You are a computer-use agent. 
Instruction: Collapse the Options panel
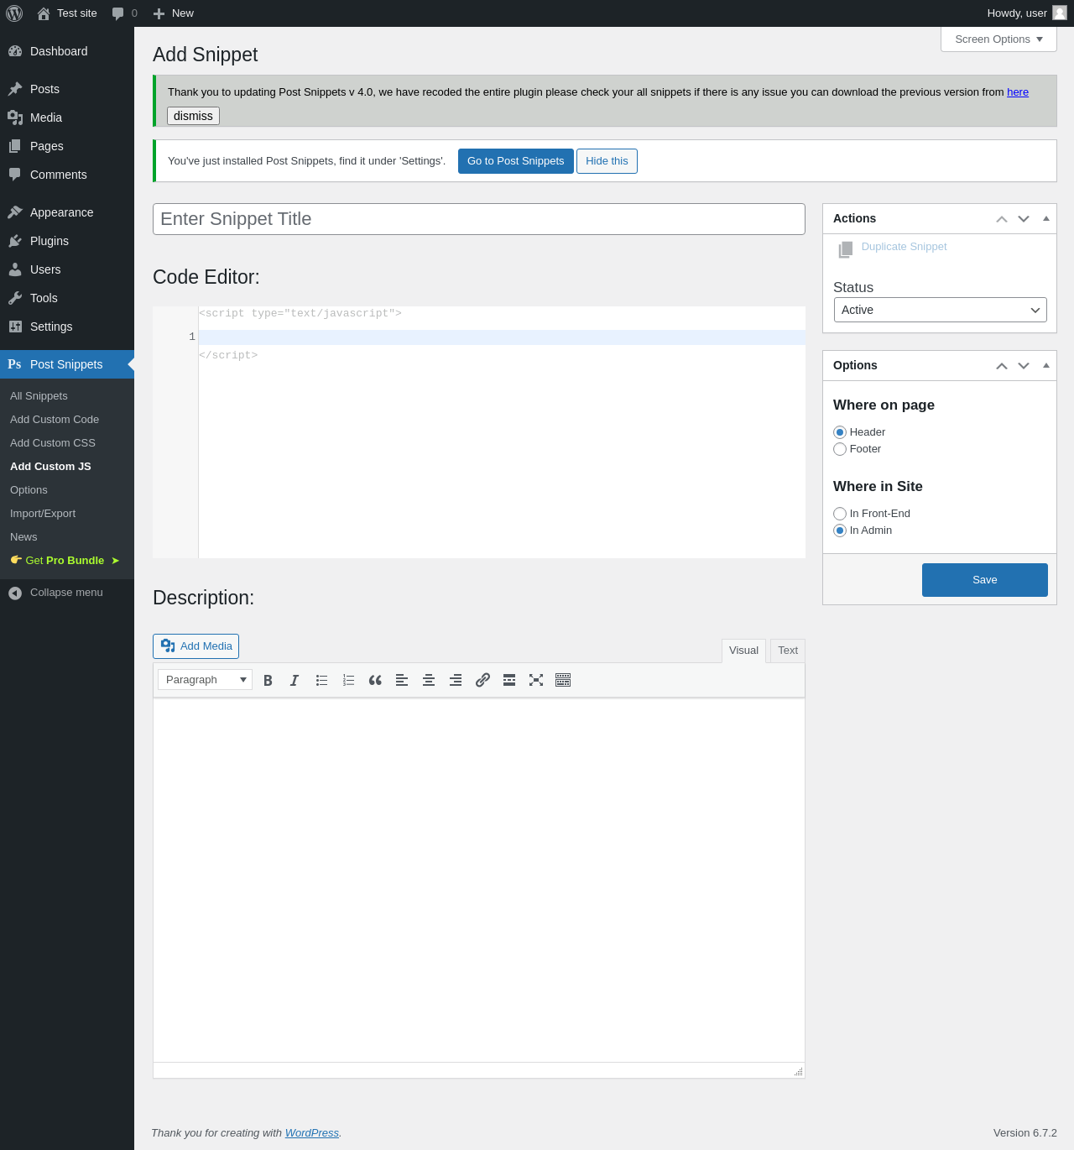pos(1046,365)
